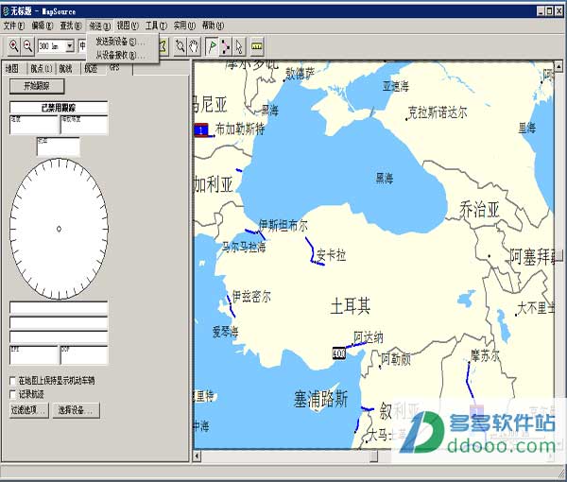
Task: Select the route tool icon
Action: (x=226, y=46)
